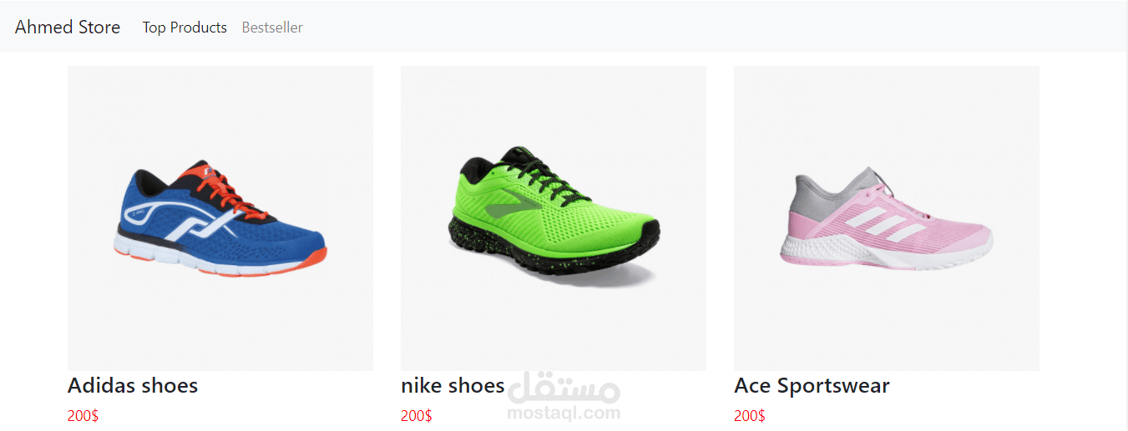Switch to the Bestseller nav item
This screenshot has width=1128, height=431.
point(272,28)
